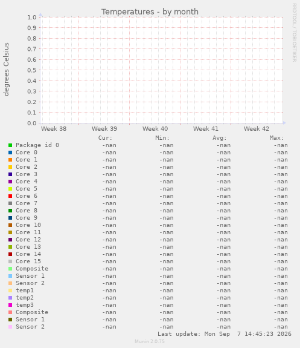Click the '0.0' y-axis tick label
300x348 pixels.
[x=31, y=123]
